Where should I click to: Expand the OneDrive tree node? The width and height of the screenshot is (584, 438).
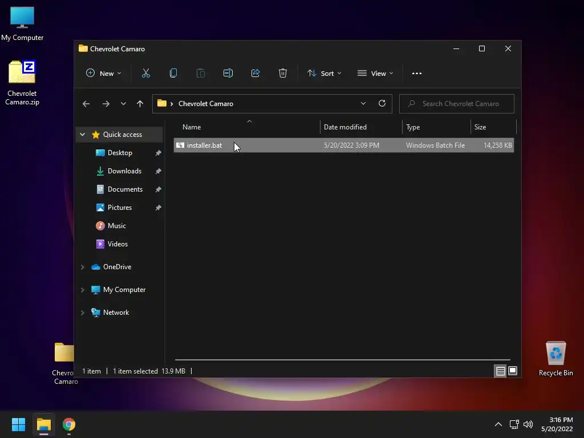[x=83, y=267]
